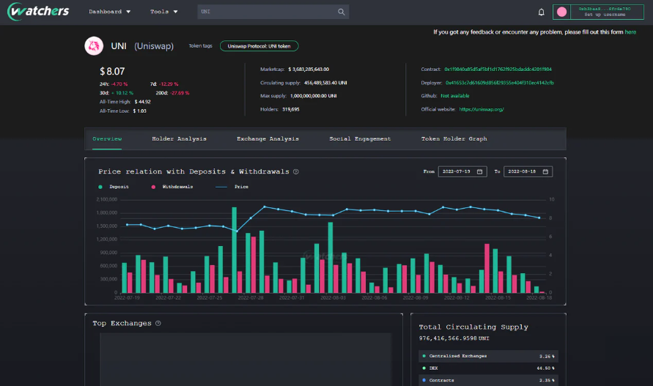Open the To date picker 2022-08-18

528,171
